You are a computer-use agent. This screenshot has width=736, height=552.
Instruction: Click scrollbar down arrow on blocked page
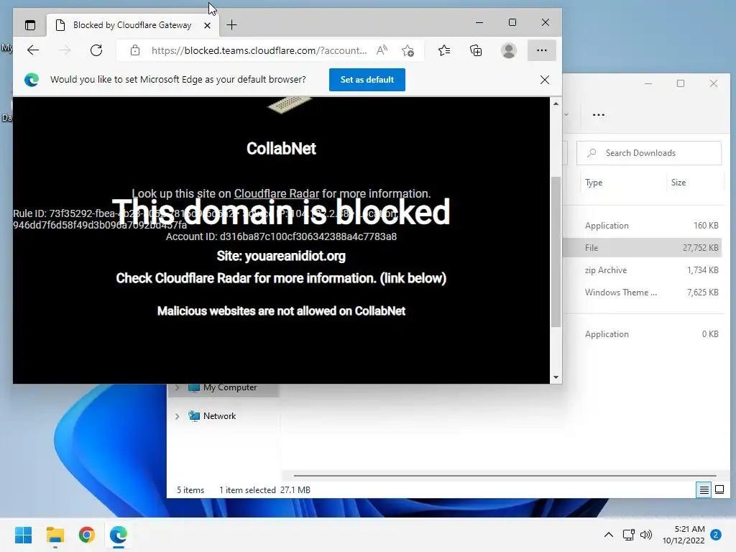pos(556,377)
